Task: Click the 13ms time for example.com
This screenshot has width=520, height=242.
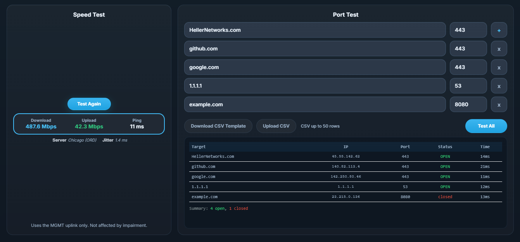Action: [485, 197]
